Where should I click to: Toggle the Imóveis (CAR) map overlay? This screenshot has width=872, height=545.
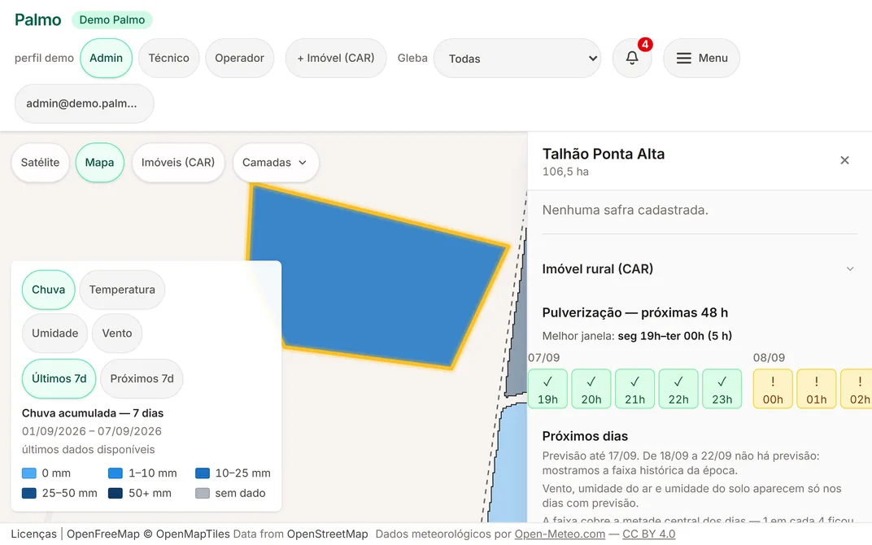coord(178,163)
